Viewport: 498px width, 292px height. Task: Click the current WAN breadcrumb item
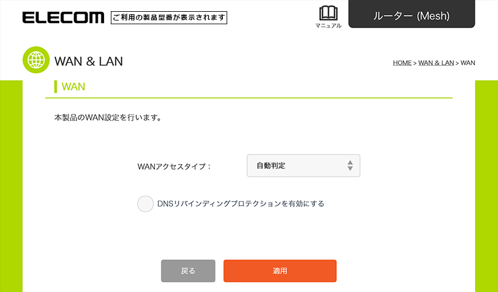tap(468, 63)
